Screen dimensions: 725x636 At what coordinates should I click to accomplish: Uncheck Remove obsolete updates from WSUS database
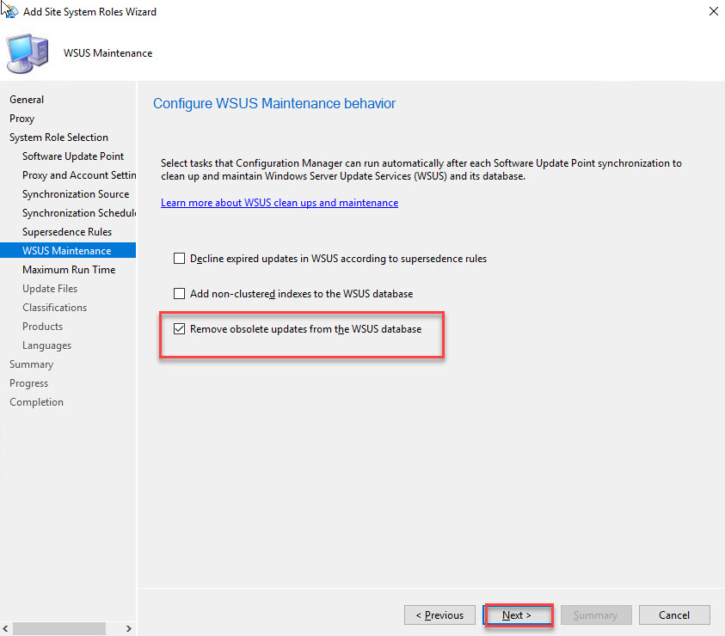pos(180,328)
